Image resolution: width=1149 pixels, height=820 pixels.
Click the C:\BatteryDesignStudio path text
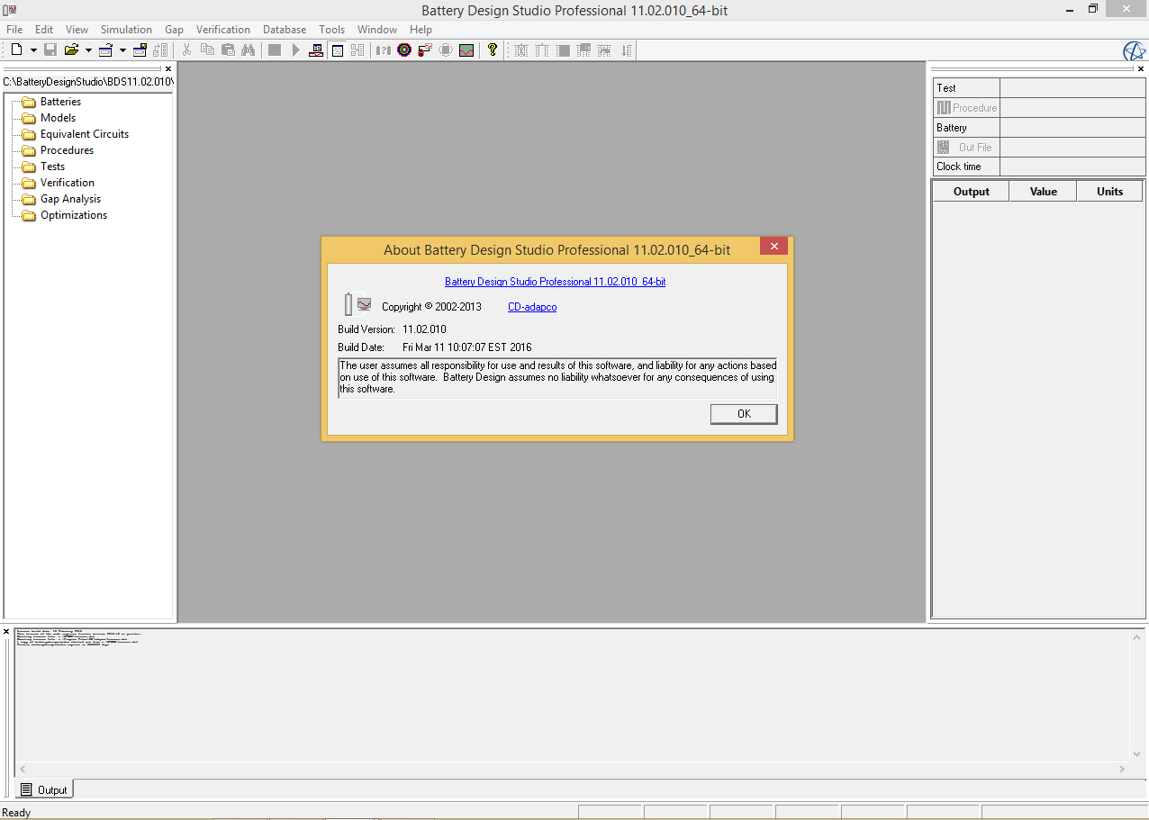click(x=87, y=82)
